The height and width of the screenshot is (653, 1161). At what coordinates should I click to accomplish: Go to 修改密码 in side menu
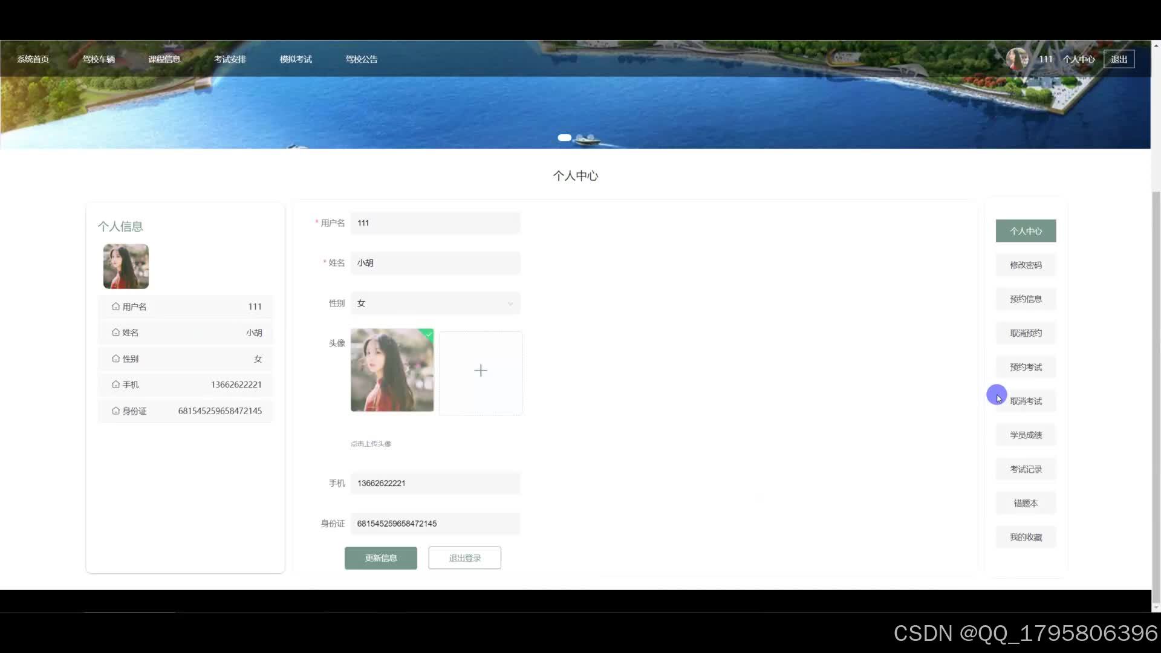[1026, 265]
